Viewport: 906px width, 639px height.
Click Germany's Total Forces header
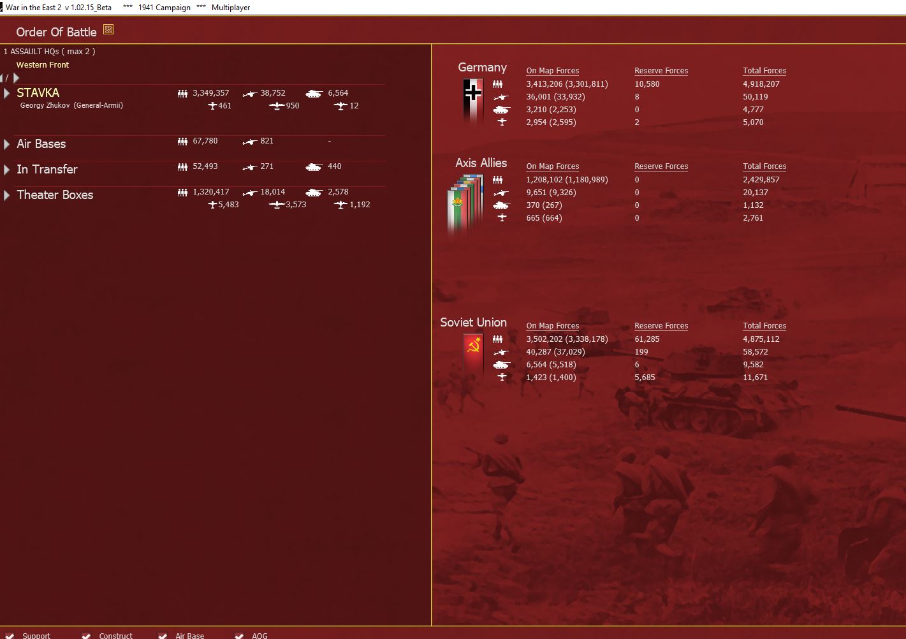tap(764, 71)
